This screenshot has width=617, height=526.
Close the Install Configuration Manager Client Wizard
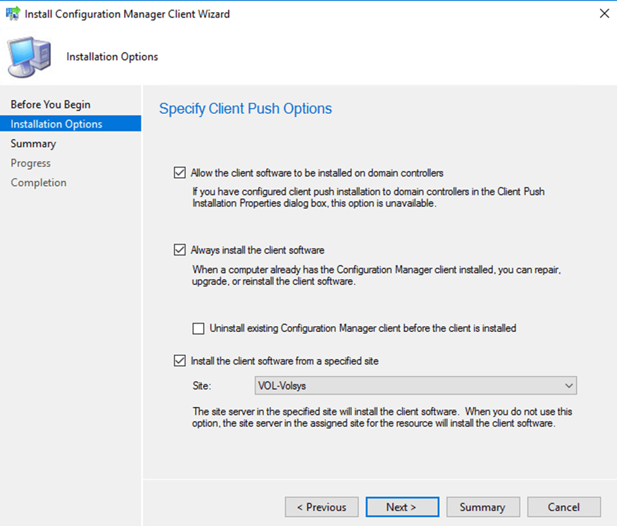coord(604,14)
